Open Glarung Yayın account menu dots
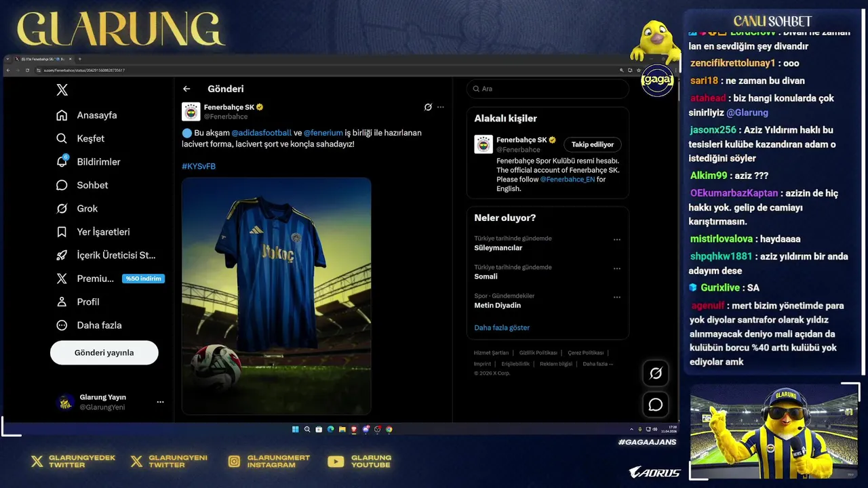Image resolution: width=868 pixels, height=488 pixels. [x=160, y=402]
